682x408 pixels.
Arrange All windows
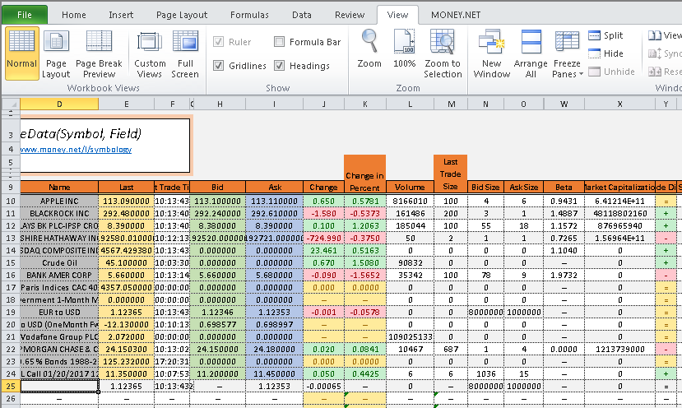click(531, 54)
